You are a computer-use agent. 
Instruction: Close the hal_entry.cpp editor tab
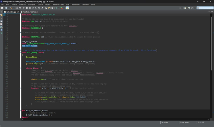pyautogui.click(x=18, y=12)
